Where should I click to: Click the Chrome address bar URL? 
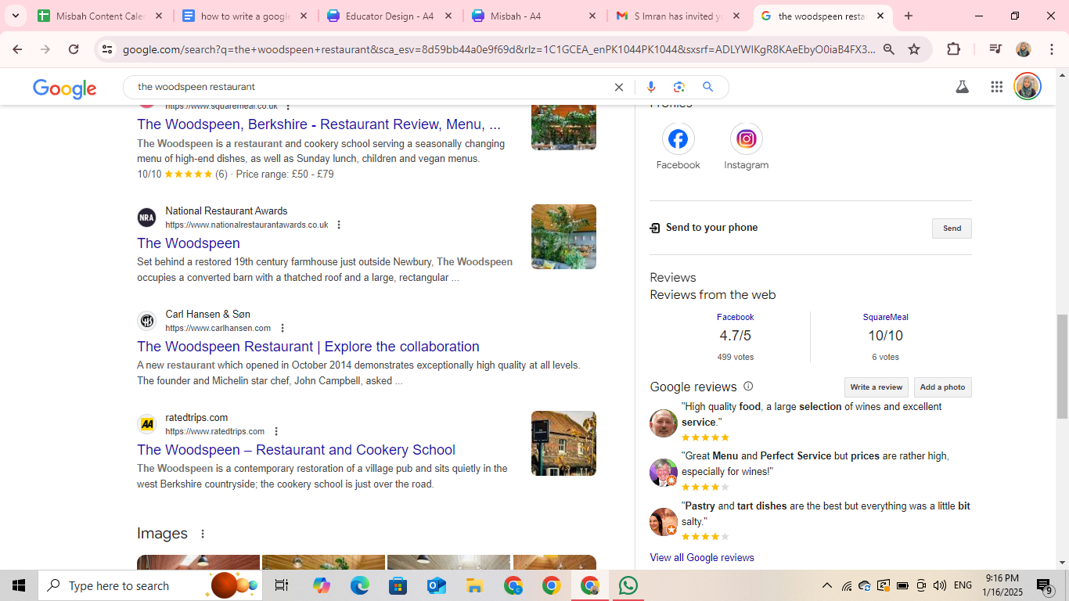pos(499,49)
